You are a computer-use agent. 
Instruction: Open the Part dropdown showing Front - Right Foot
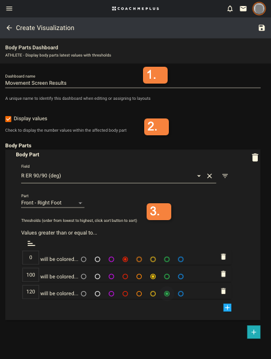(53, 203)
